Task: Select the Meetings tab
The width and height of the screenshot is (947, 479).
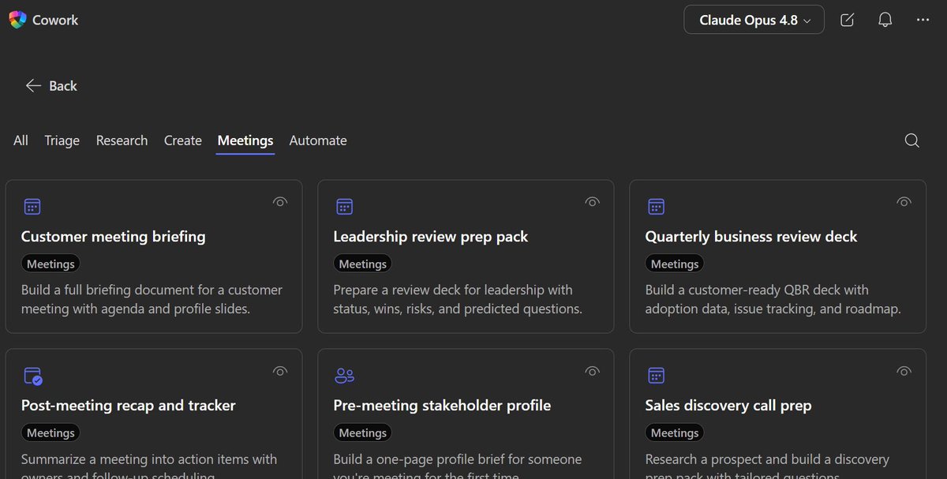Action: 245,140
